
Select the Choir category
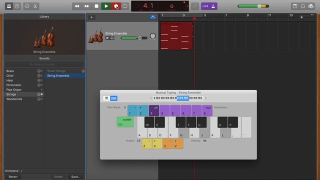point(10,75)
